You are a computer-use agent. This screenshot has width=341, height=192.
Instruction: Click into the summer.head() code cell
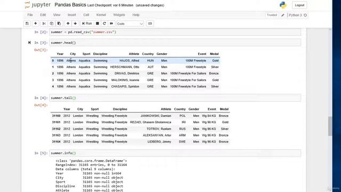(175, 43)
